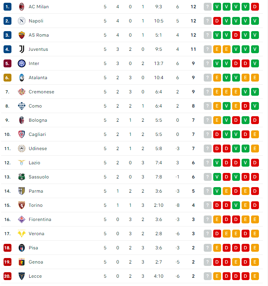Click the Lecce club logo
Viewport: 268px width, 286px height.
coord(22,276)
